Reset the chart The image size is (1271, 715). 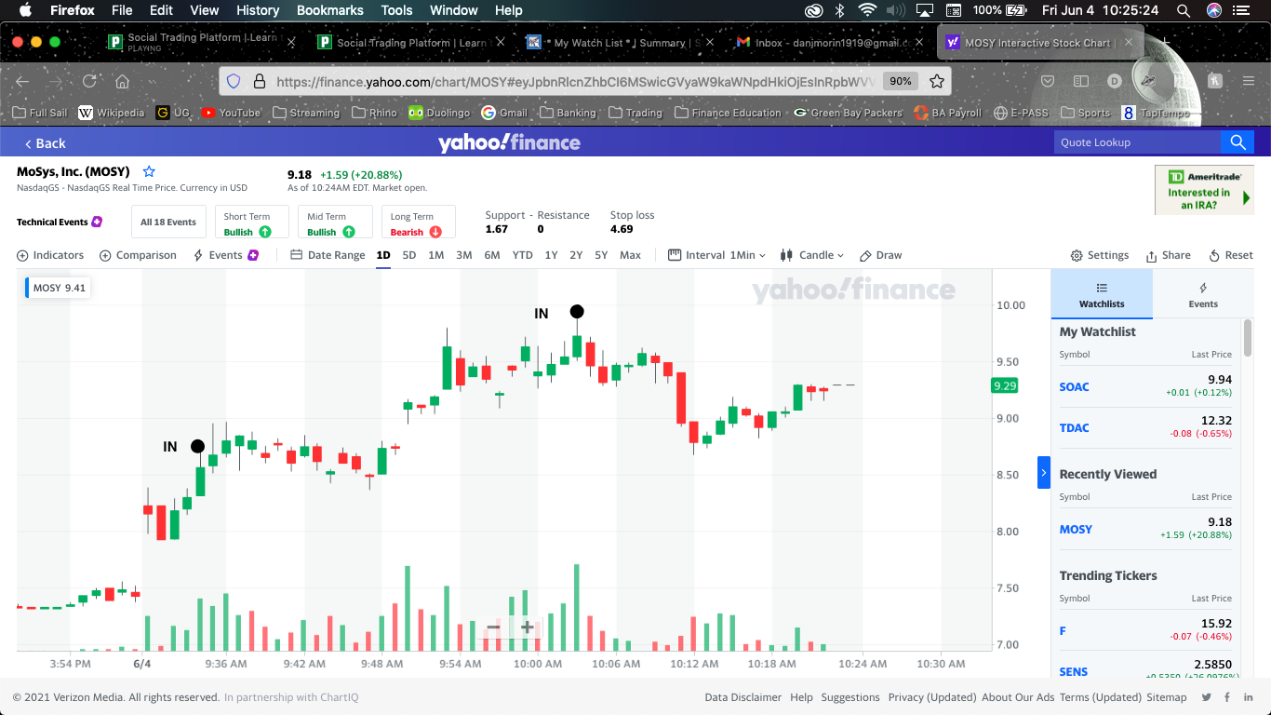click(x=1230, y=255)
